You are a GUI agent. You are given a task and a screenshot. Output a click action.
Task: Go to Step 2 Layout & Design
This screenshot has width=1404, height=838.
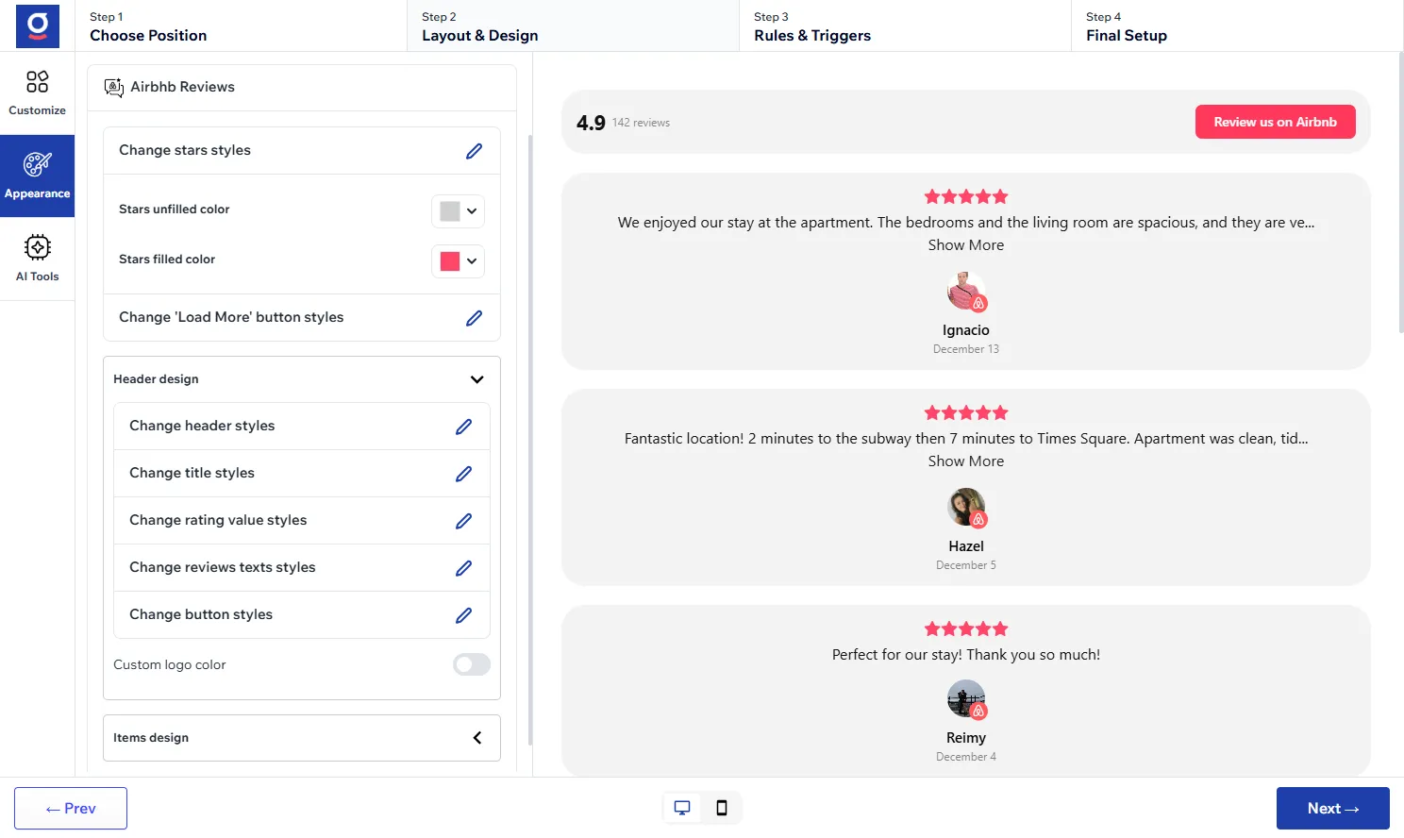click(573, 26)
